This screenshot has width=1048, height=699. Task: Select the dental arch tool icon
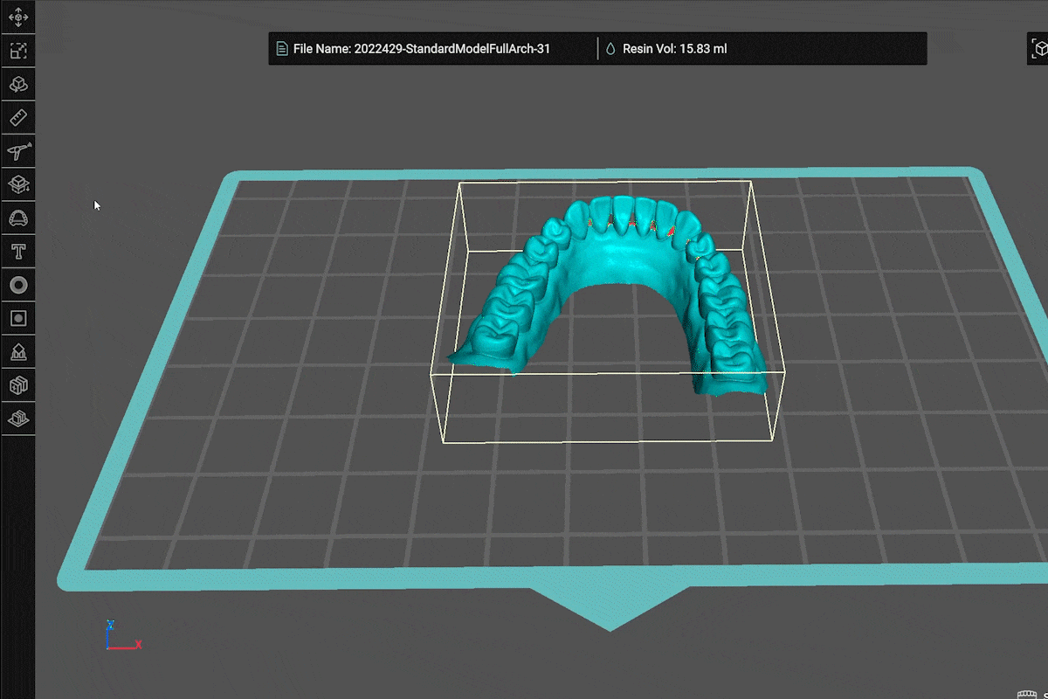click(17, 218)
